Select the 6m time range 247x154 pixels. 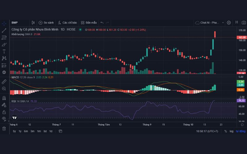point(26,131)
